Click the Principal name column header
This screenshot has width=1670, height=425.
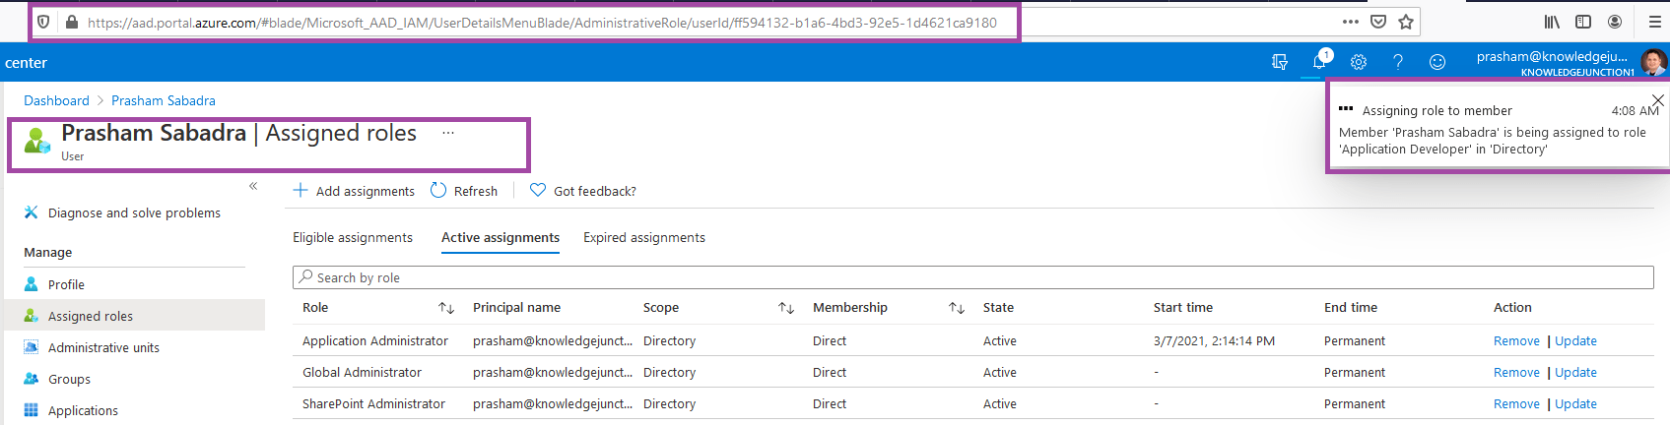(516, 308)
